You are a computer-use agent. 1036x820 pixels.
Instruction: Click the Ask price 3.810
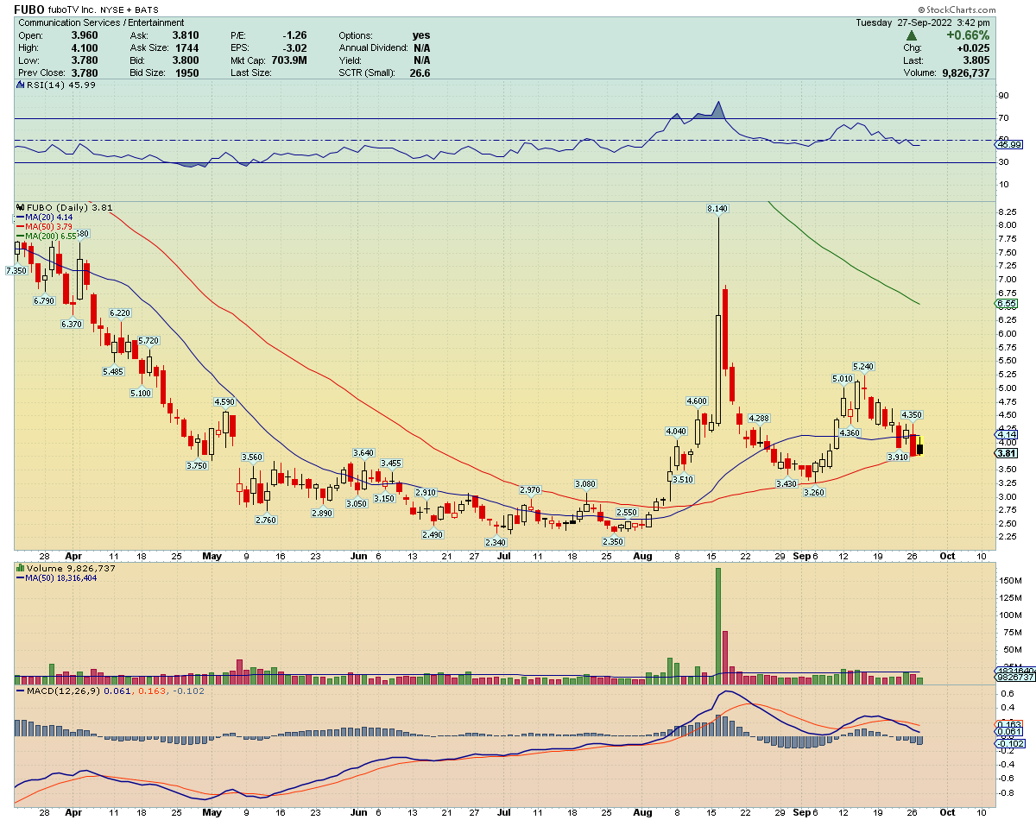pos(185,35)
